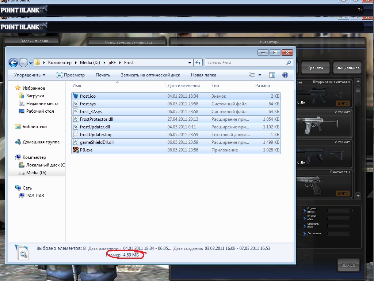This screenshot has height=281, width=374.
Task: Sort files by Дата изменения column
Action: [x=184, y=86]
